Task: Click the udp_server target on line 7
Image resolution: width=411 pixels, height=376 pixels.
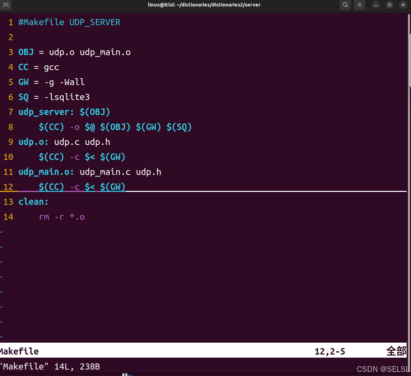Action: tap(46, 112)
